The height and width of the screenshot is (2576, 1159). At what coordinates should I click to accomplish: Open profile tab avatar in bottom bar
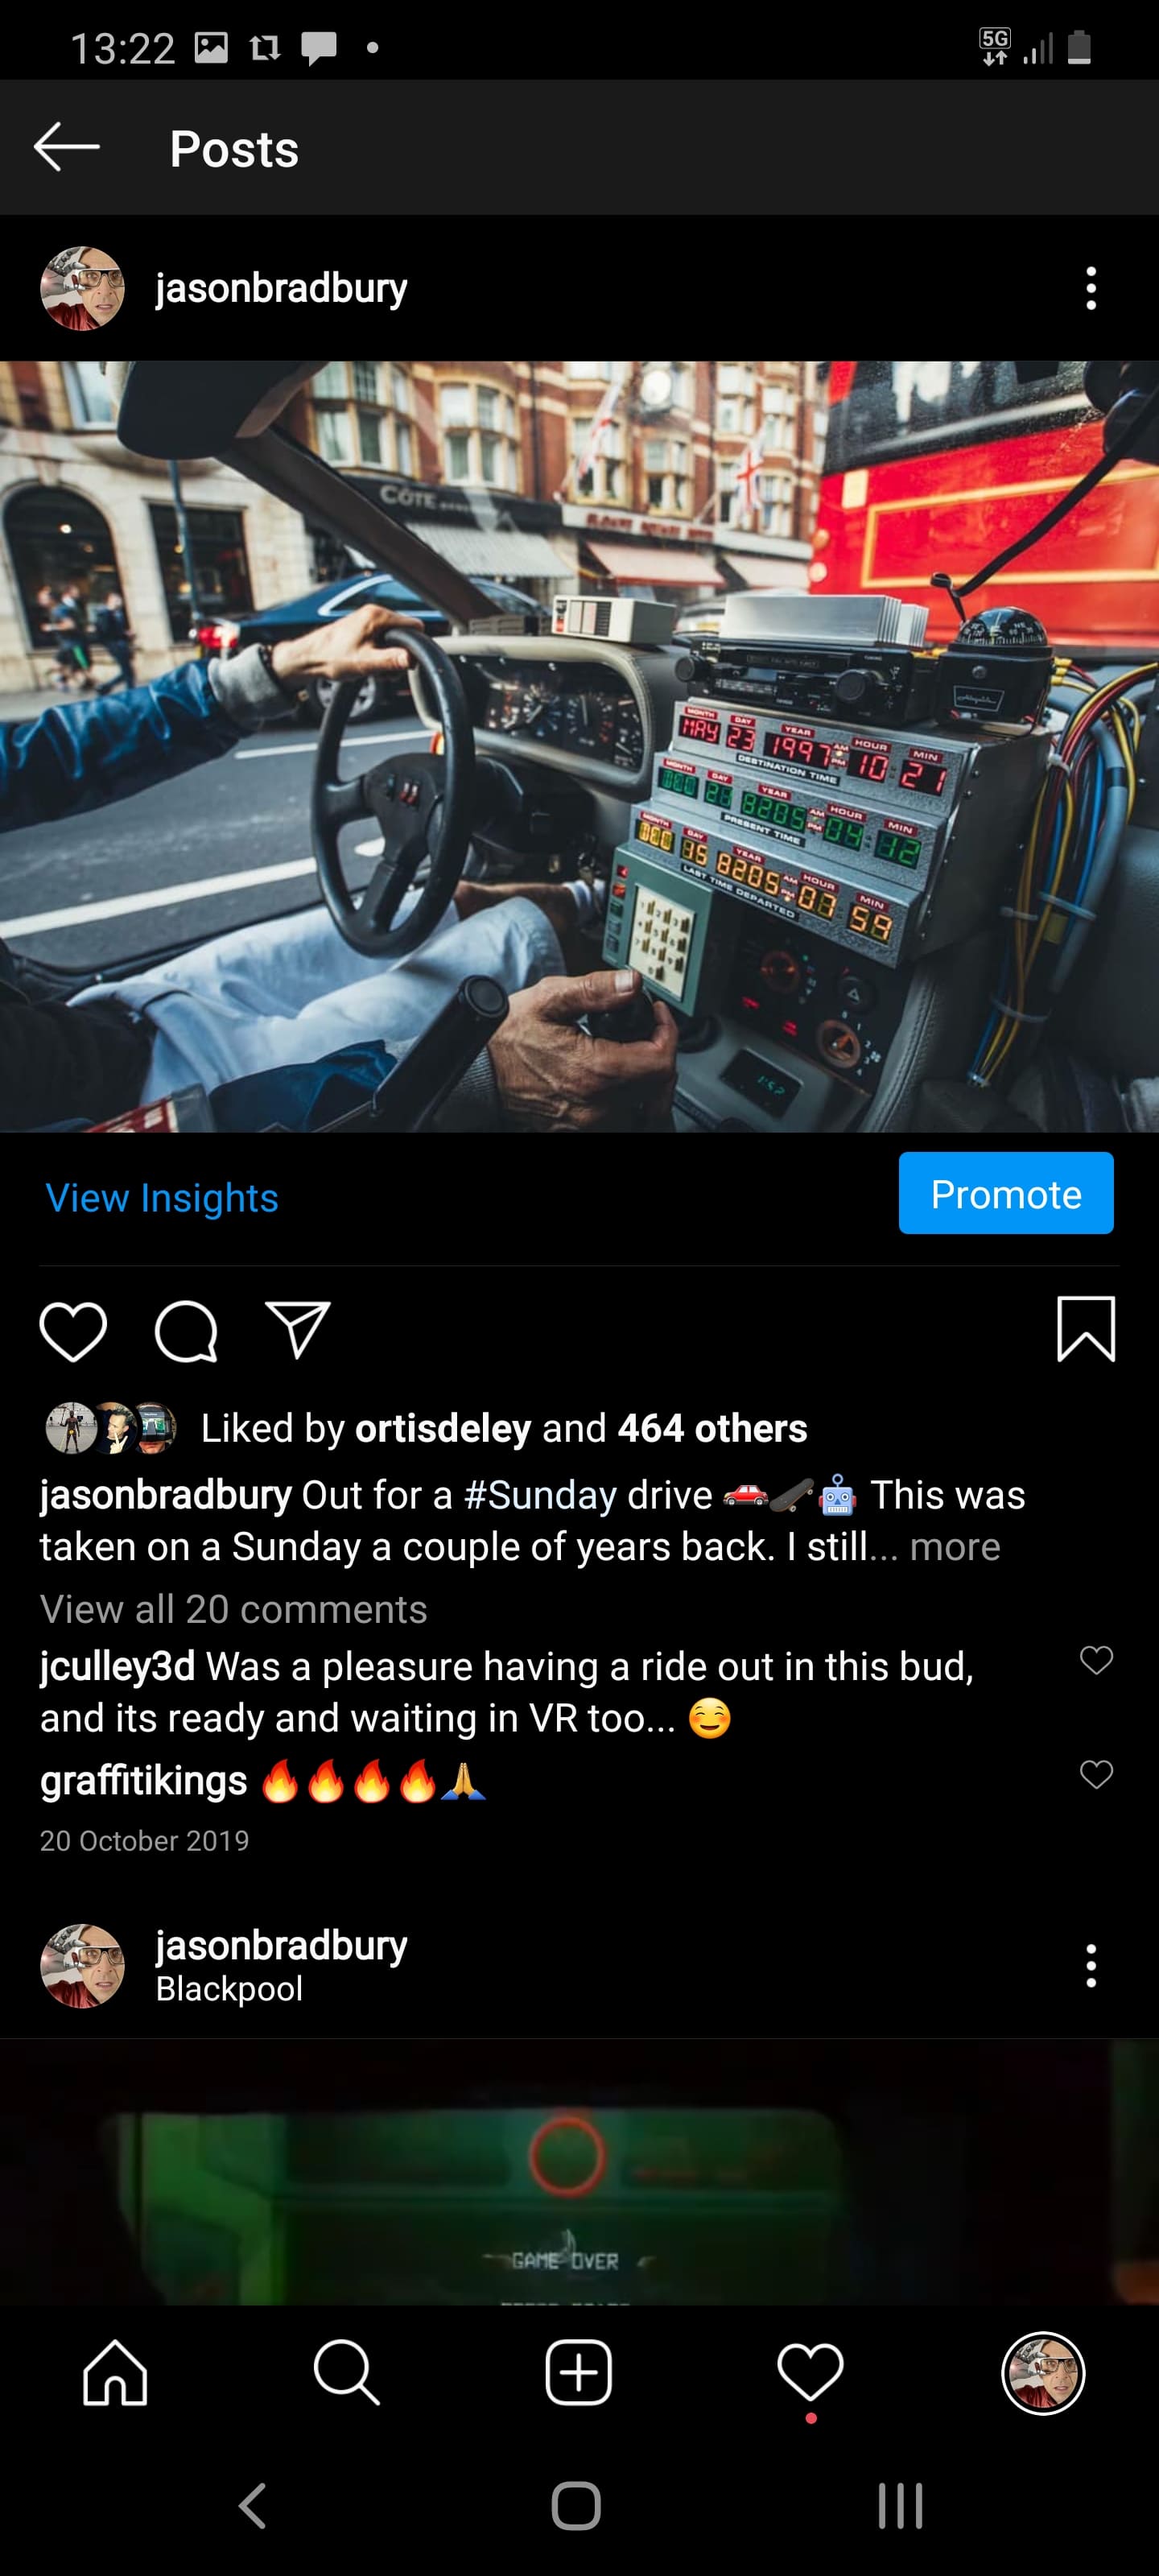pyautogui.click(x=1043, y=2373)
